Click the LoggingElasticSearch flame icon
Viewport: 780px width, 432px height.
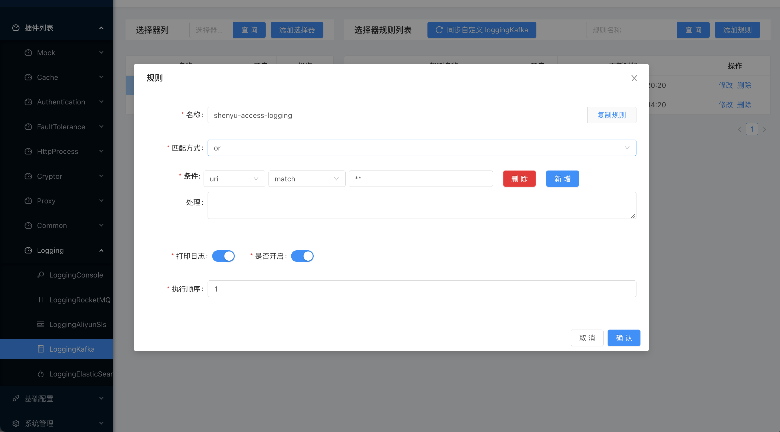pos(41,374)
